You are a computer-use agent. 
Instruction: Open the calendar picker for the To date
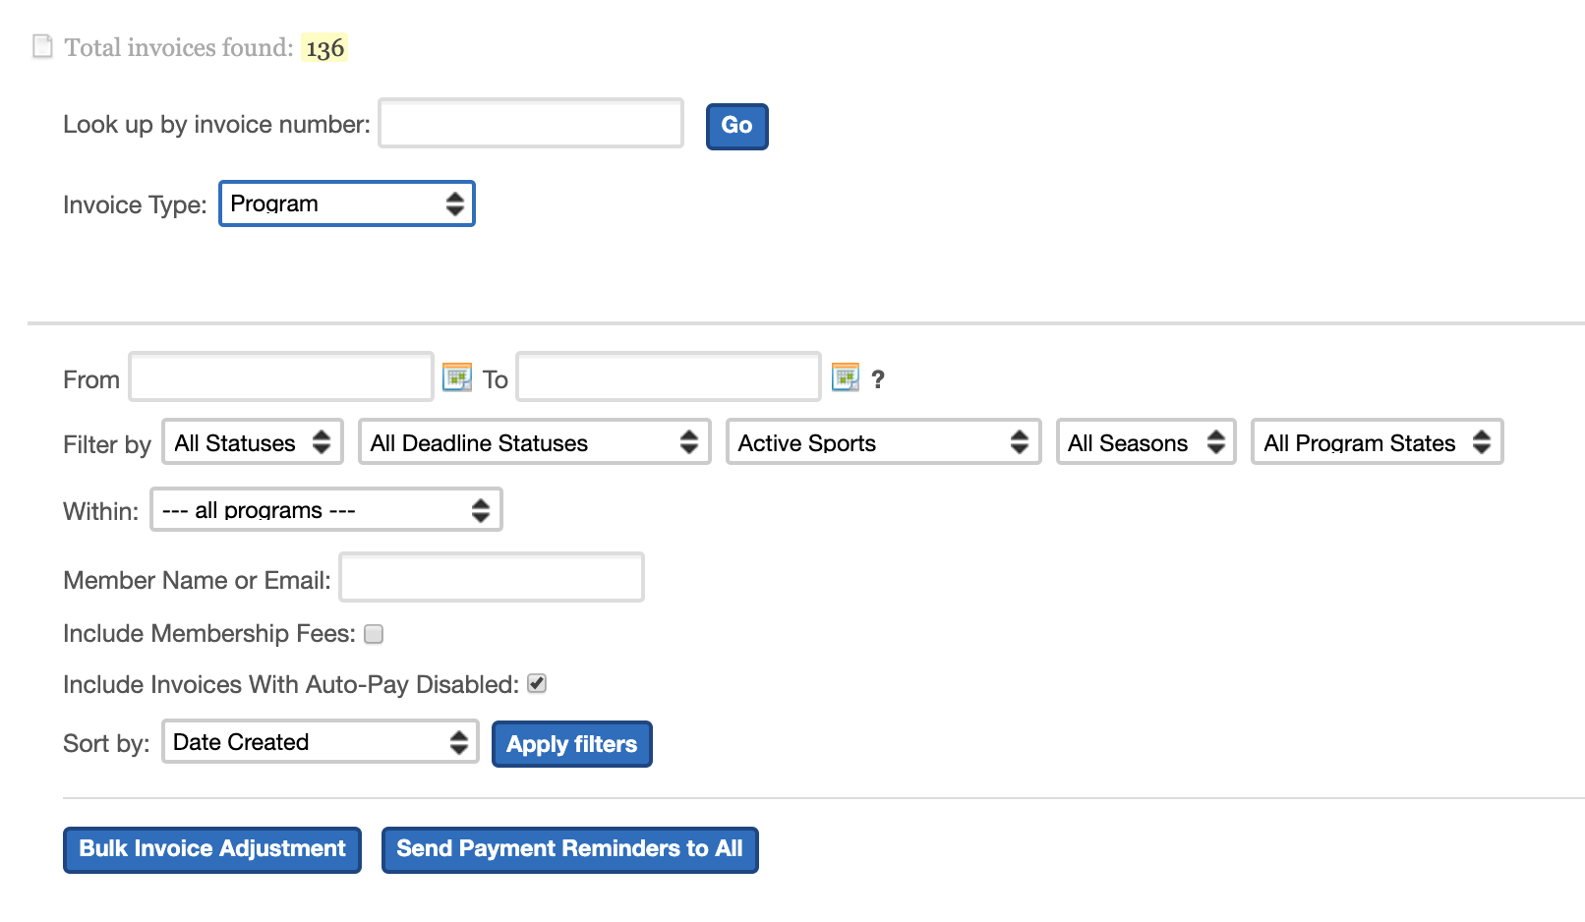pyautogui.click(x=844, y=376)
